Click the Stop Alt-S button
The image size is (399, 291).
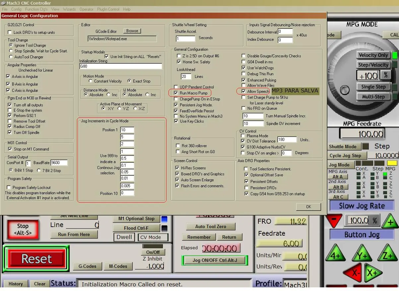23,229
